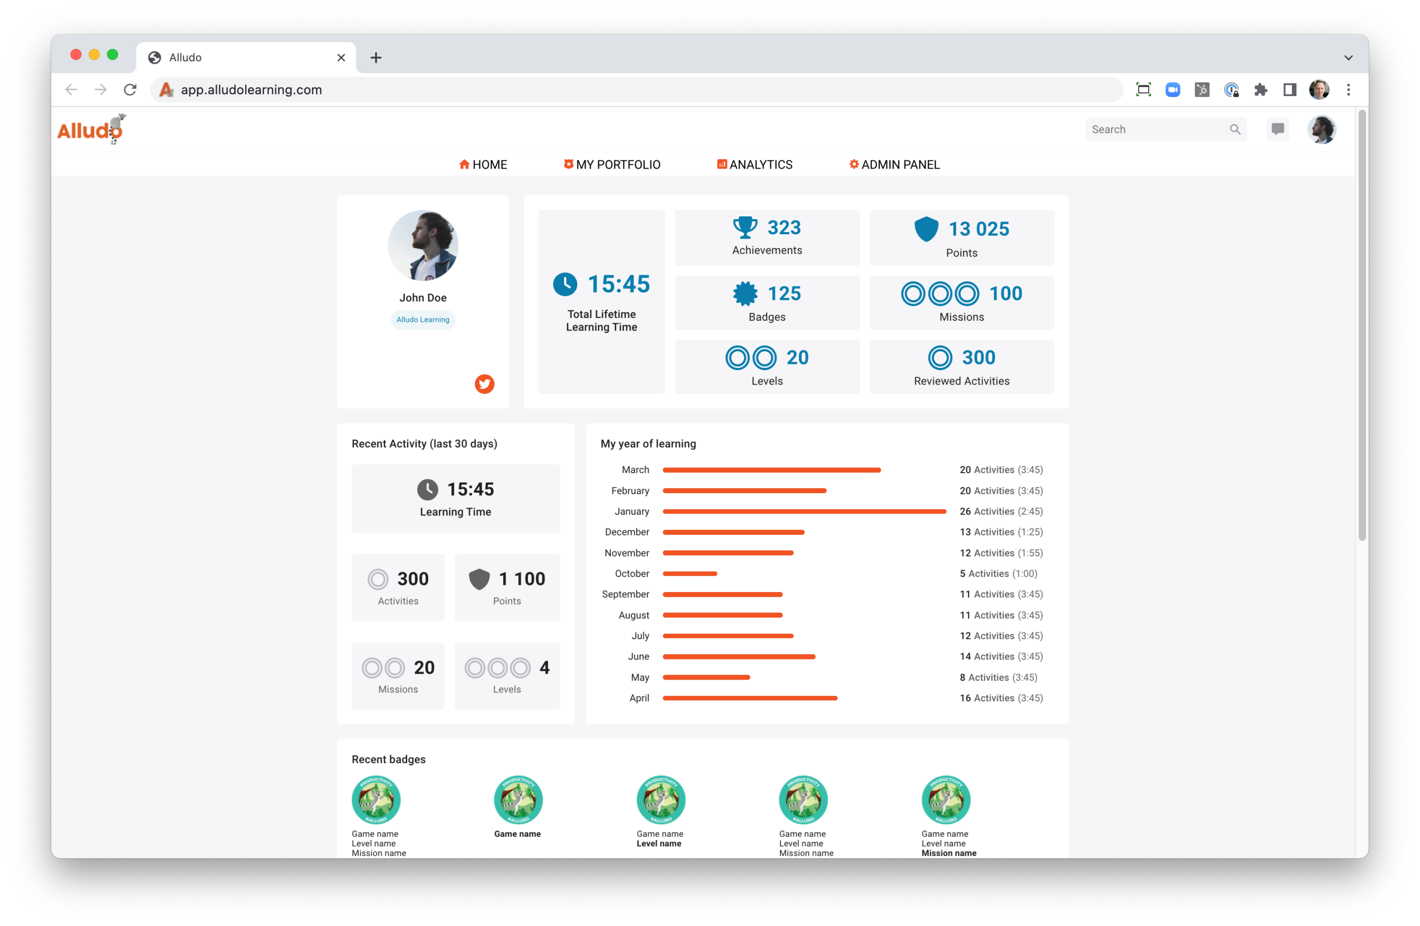
Task: Toggle the browser side panel icon
Action: [1289, 89]
